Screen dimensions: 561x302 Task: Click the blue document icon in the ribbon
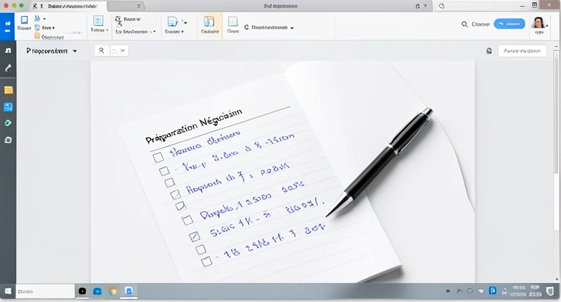173,22
